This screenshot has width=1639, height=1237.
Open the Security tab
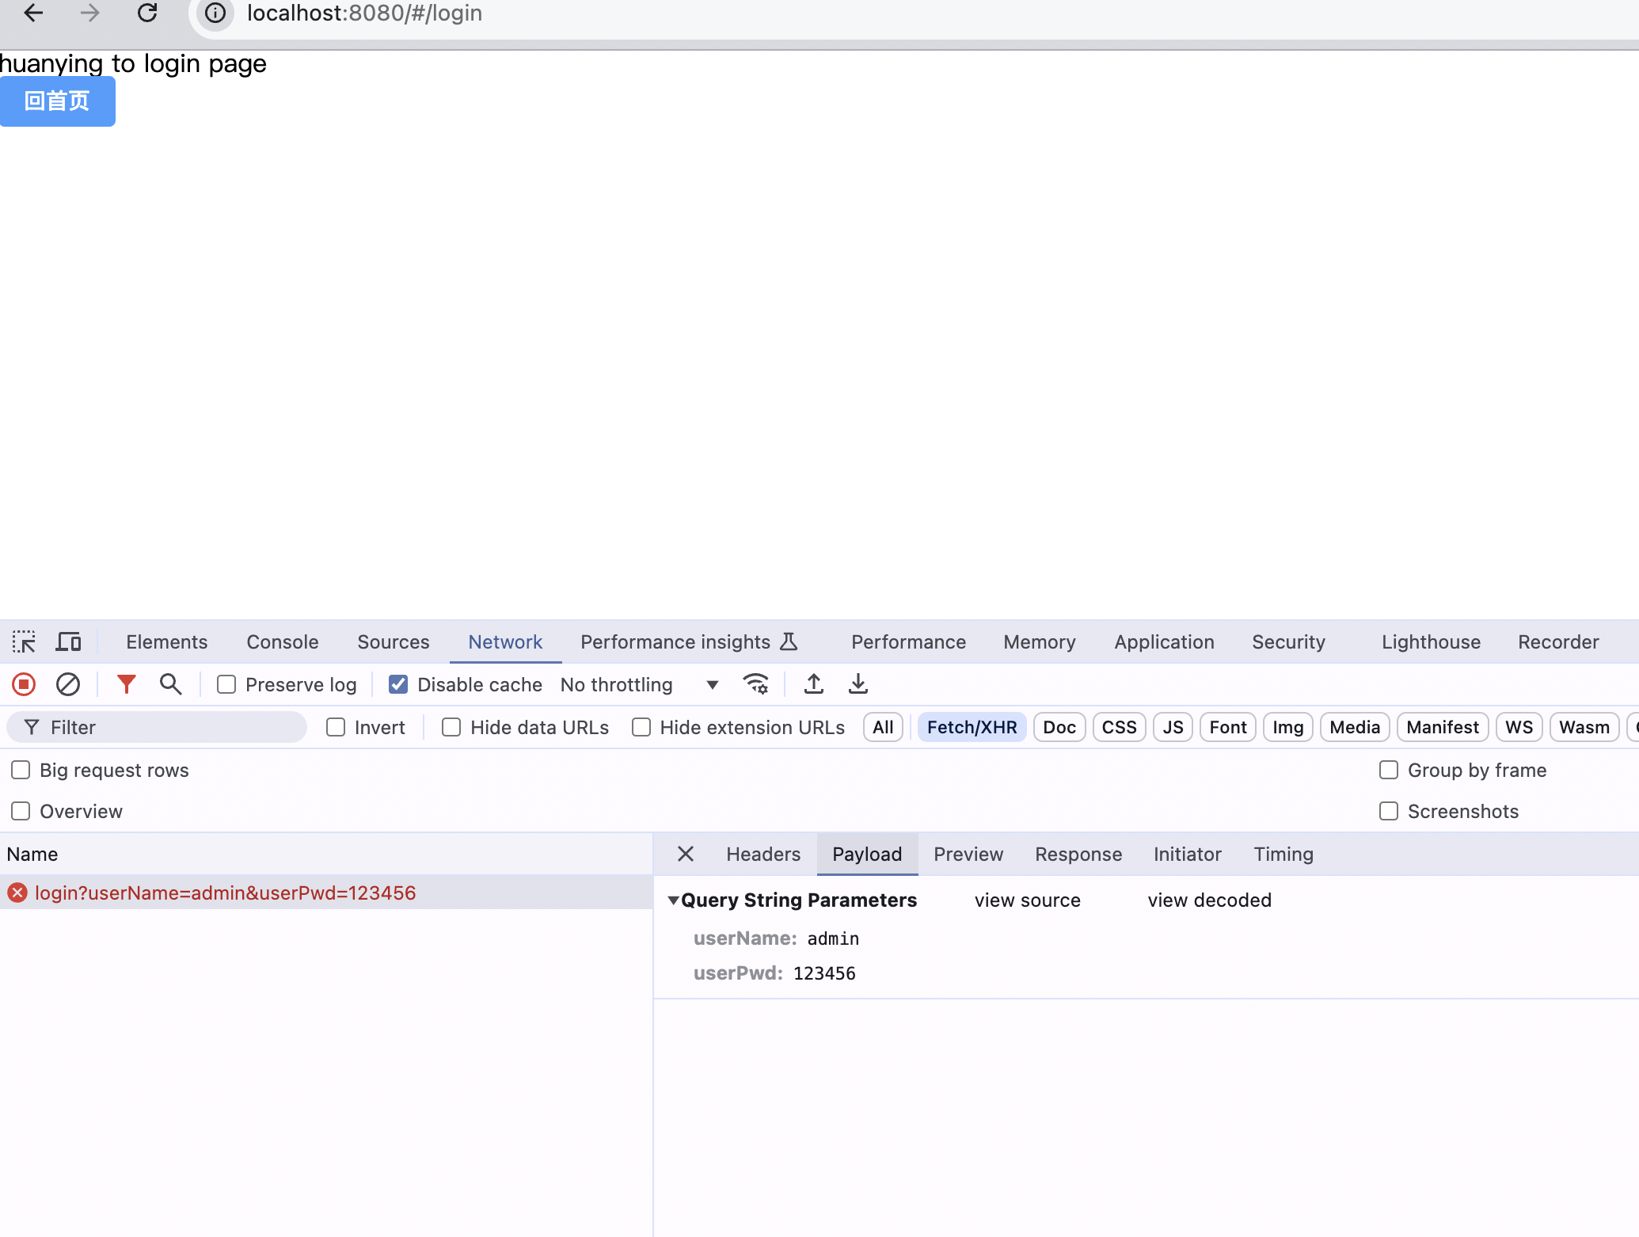(1289, 641)
